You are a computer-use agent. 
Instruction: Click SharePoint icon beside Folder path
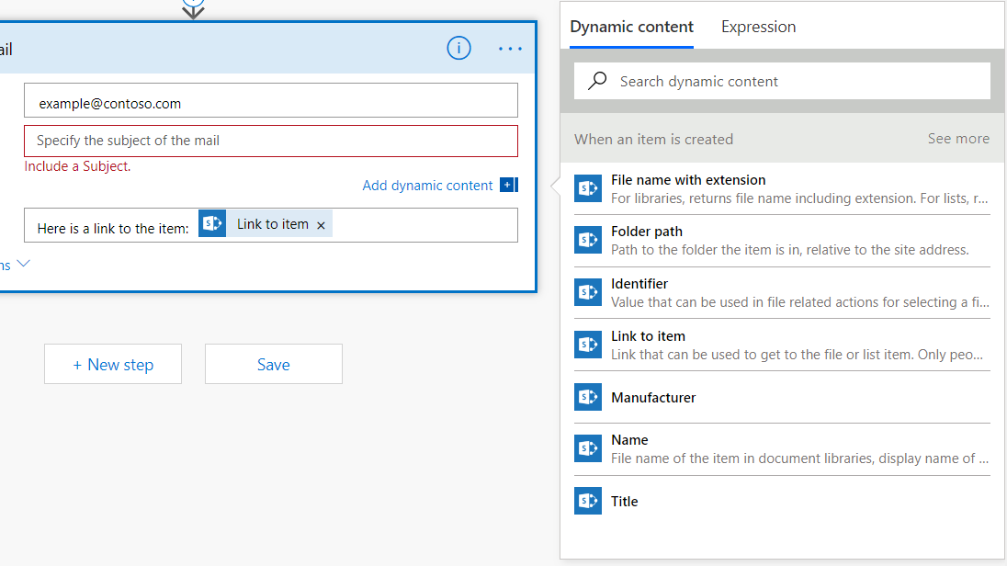[x=587, y=240]
